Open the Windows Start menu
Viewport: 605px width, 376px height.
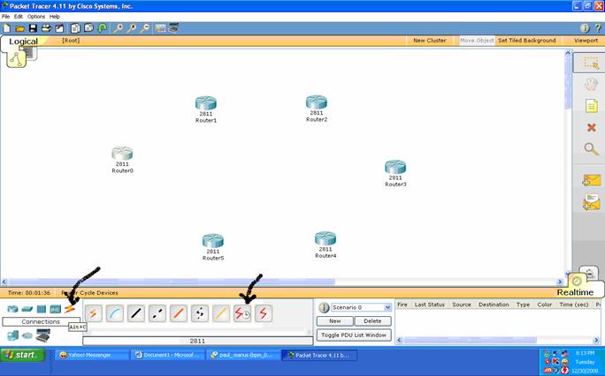(x=24, y=355)
